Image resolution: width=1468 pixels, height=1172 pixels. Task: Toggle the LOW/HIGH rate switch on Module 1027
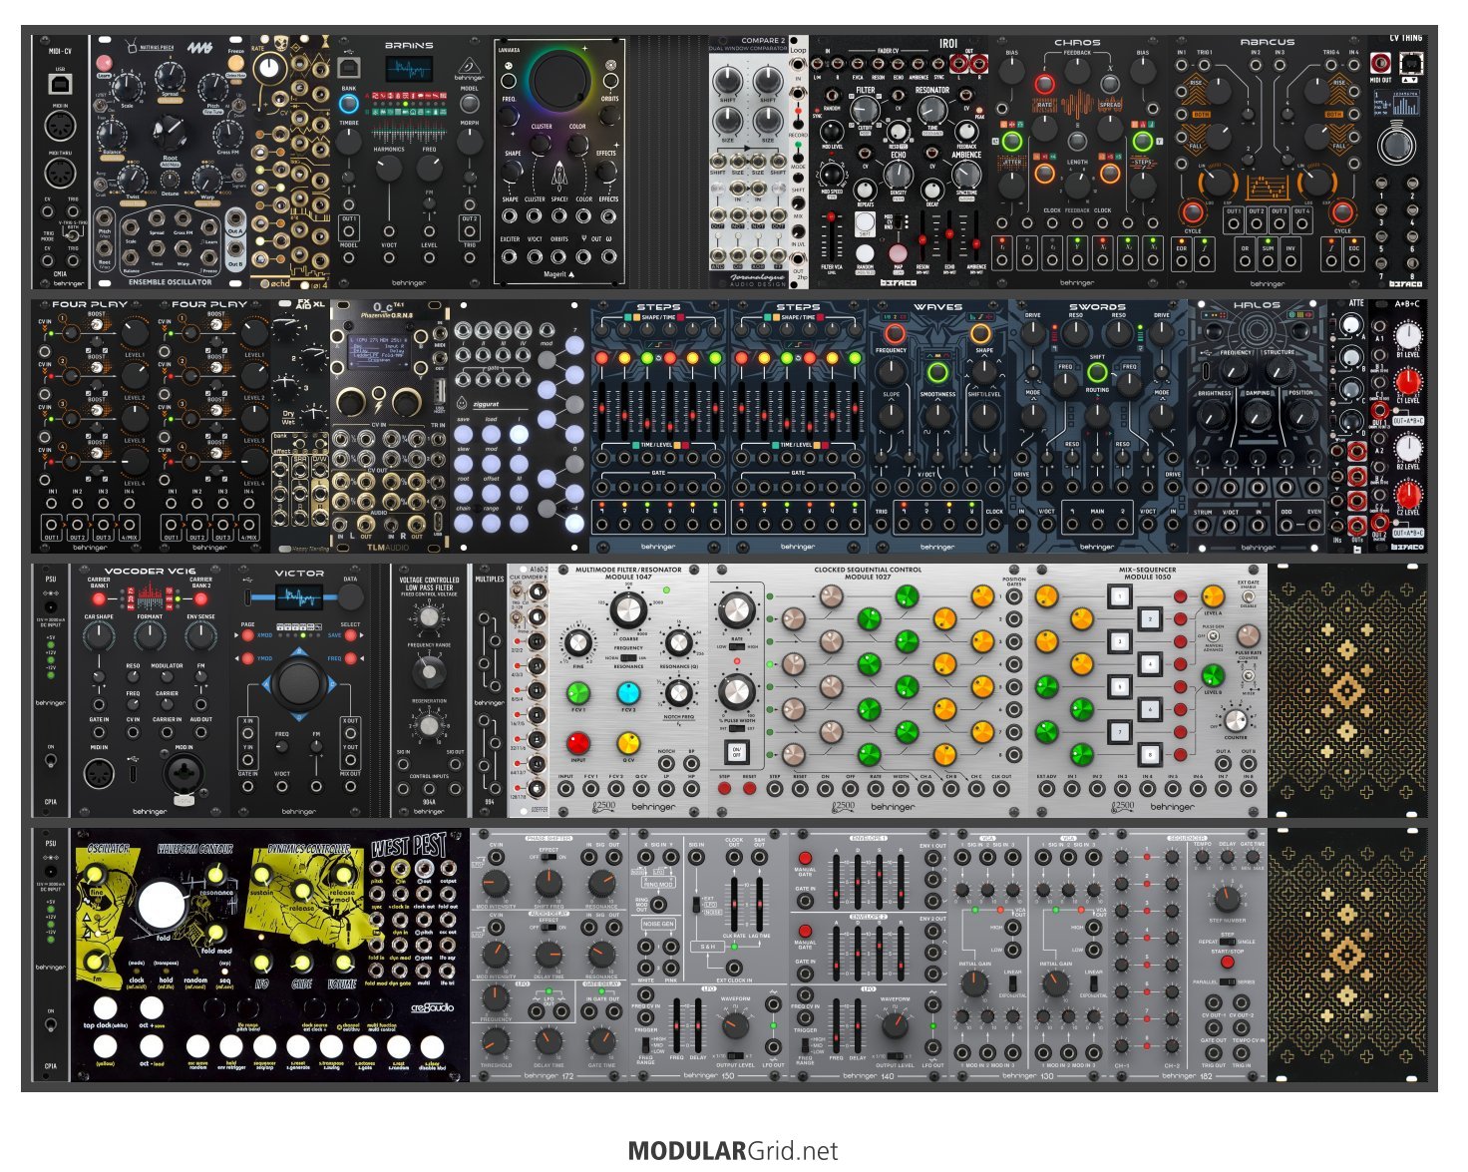pos(736,645)
